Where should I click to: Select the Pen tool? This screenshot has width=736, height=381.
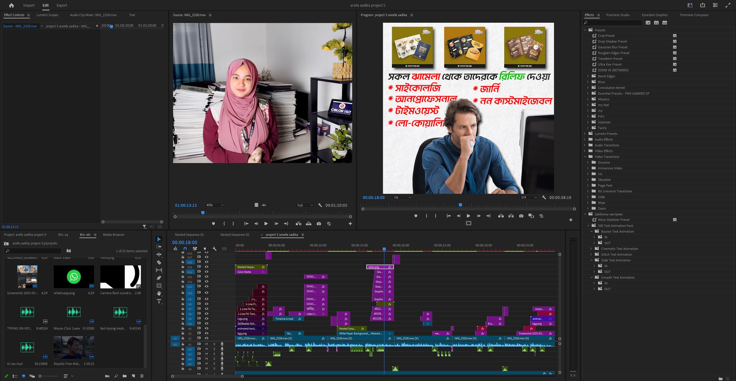pyautogui.click(x=159, y=278)
